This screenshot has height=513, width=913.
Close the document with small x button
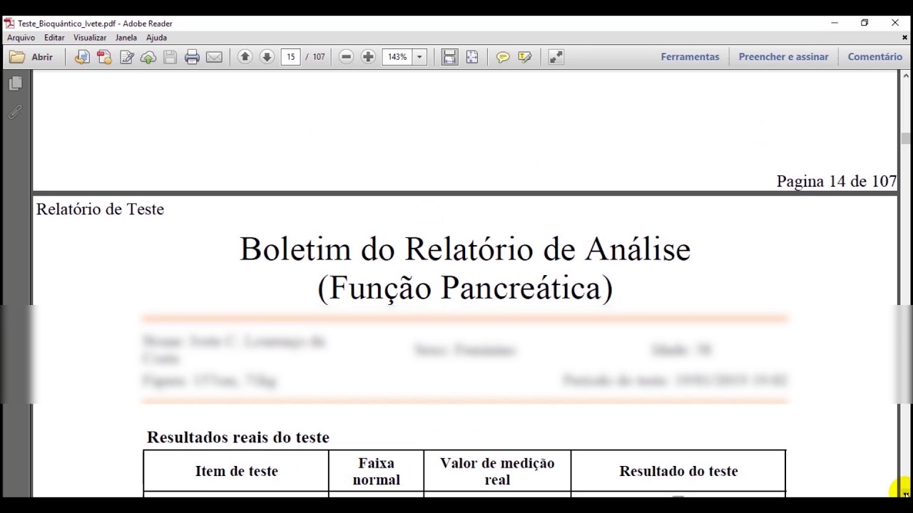coord(904,38)
